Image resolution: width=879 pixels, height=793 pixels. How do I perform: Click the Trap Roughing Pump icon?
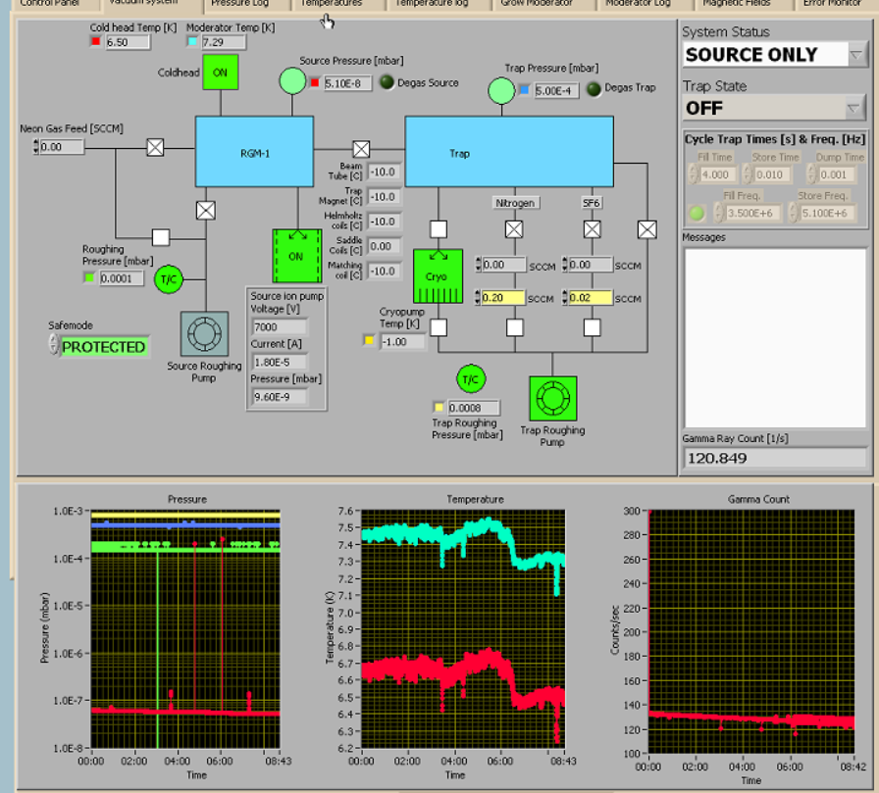[552, 399]
